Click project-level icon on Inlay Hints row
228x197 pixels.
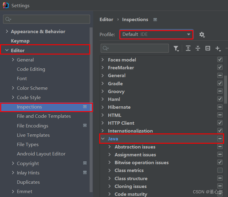[85, 172]
